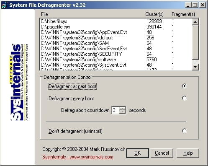
Task: Select the 'Defragment at next boot' radio button
Action: (x=185, y=86)
